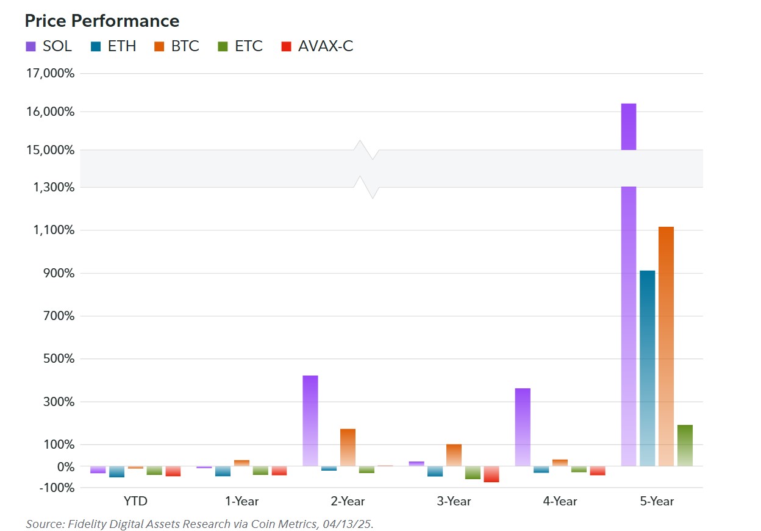Screen dimensions: 761x531
Task: Select the purple SOL 5-Year bar
Action: 629,305
